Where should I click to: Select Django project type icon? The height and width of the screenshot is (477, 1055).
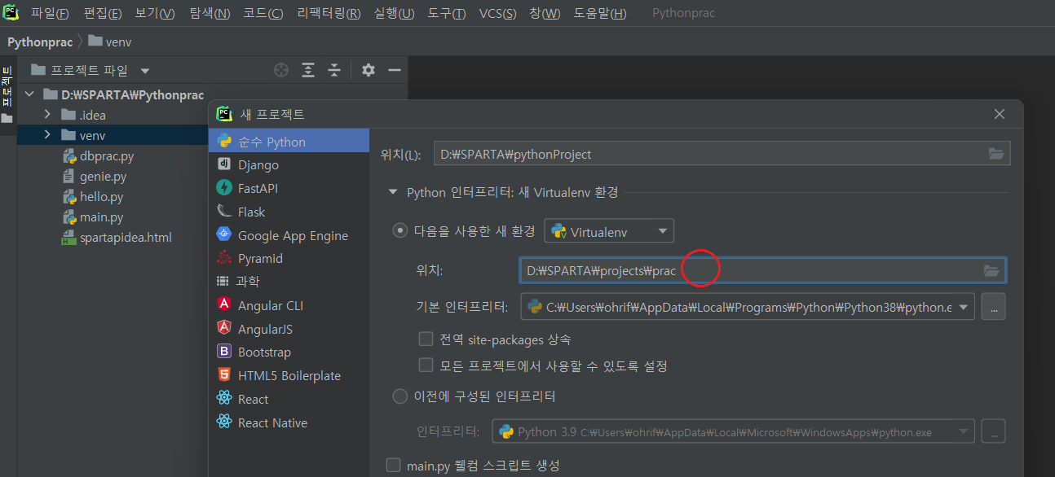click(223, 164)
